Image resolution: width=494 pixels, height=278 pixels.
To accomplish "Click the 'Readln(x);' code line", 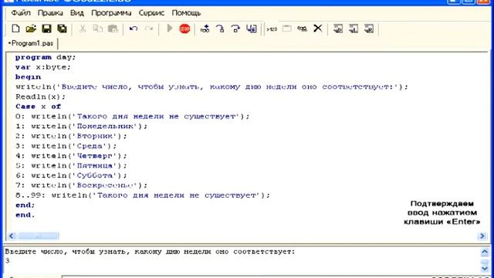I will coord(41,97).
